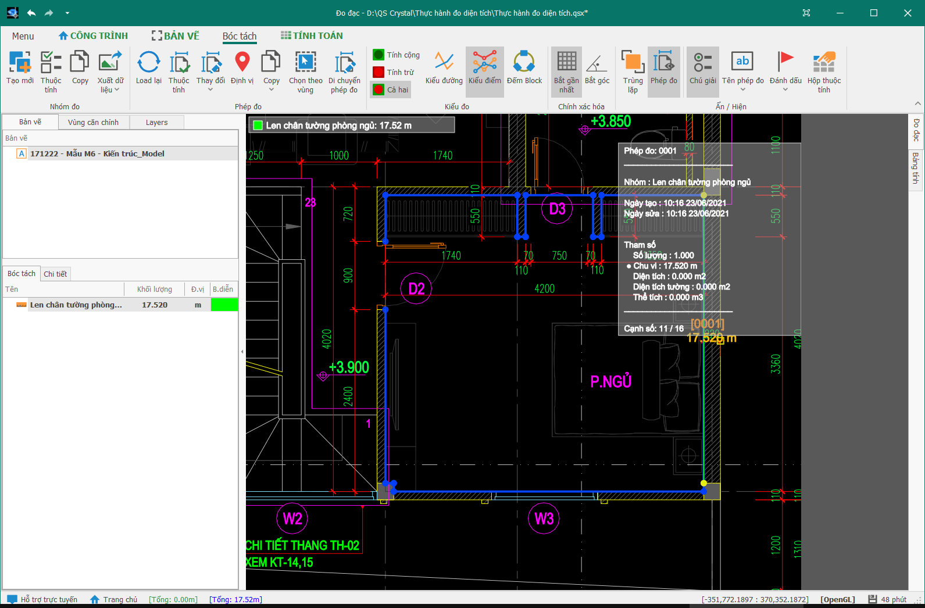Click the Tổng: 0.00m status text
Viewport: 925px width, 608px height.
pyautogui.click(x=173, y=599)
